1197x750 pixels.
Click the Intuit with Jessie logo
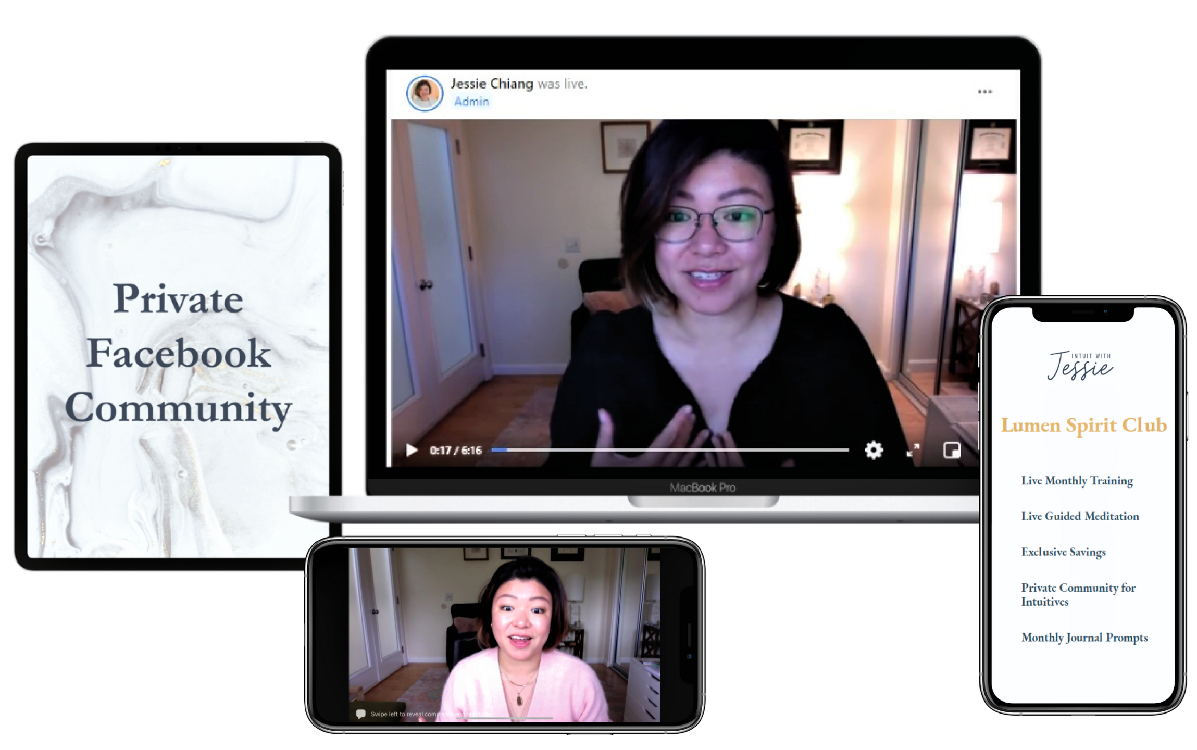(x=1080, y=366)
